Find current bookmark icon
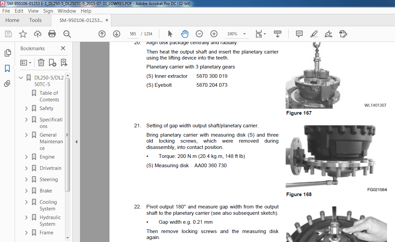This screenshot has width=395, height=242. pyautogui.click(x=64, y=62)
